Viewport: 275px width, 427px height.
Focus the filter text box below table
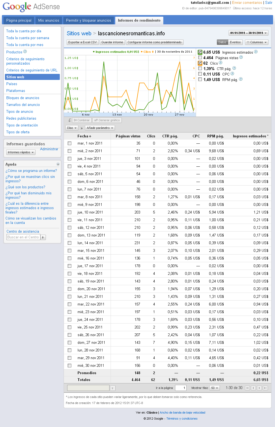pos(88,388)
